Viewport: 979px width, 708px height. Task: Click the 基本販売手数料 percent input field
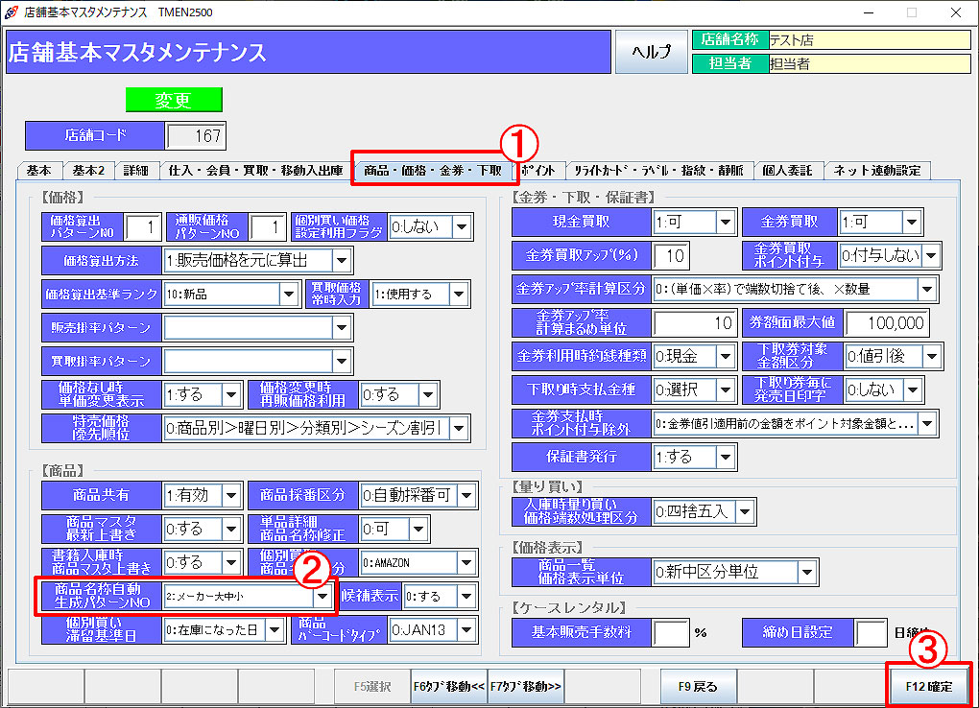[670, 633]
